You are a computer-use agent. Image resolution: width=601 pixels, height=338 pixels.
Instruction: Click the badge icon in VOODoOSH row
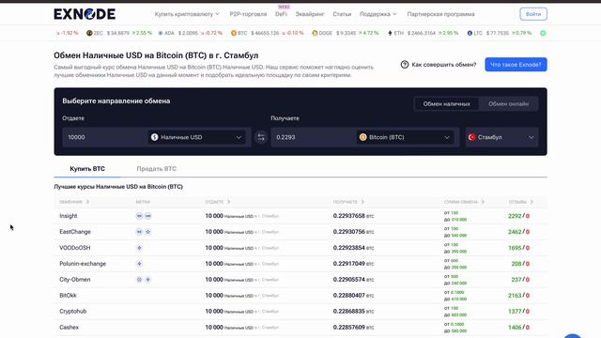click(x=139, y=248)
